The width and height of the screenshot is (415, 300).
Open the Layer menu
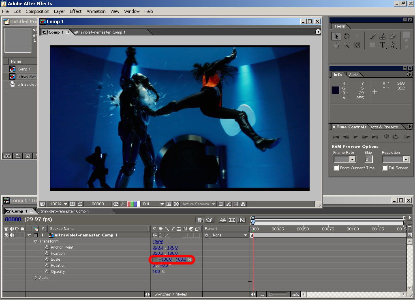(59, 11)
